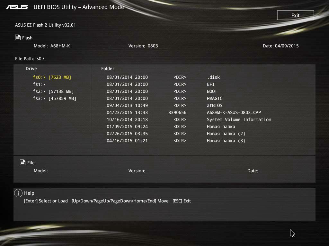Open System Volume Information folder
Image resolution: width=329 pixels, height=246 pixels.
pyautogui.click(x=239, y=119)
